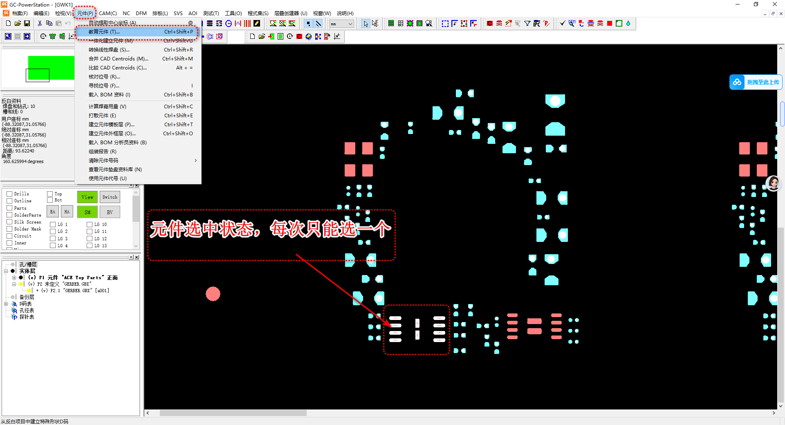Click the DEM magnifier icon

coord(572,24)
